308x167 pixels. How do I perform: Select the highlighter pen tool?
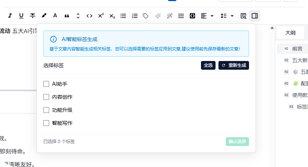pos(44,16)
